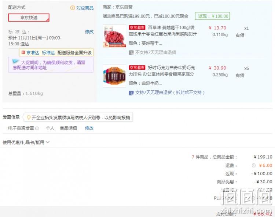Click 修改 in invoice information row
Image resolution: width=275 pixels, height=217 pixels.
pos(89,128)
